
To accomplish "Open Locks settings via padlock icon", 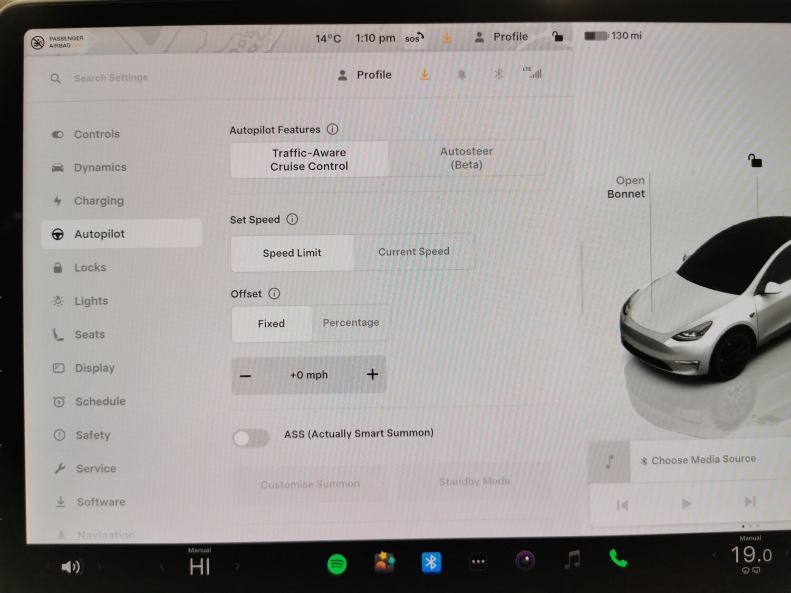I will tap(59, 267).
